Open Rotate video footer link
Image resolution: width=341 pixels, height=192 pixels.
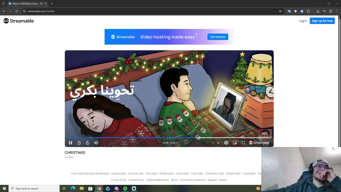pos(167,174)
